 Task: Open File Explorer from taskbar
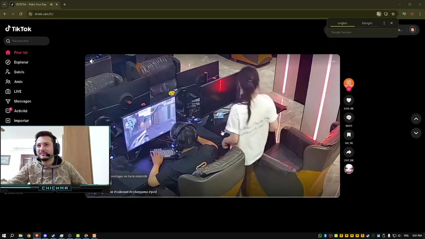pyautogui.click(x=21, y=236)
